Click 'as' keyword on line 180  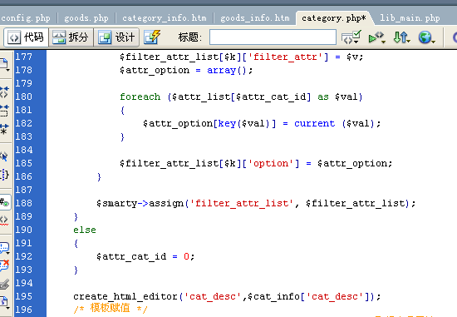point(323,97)
